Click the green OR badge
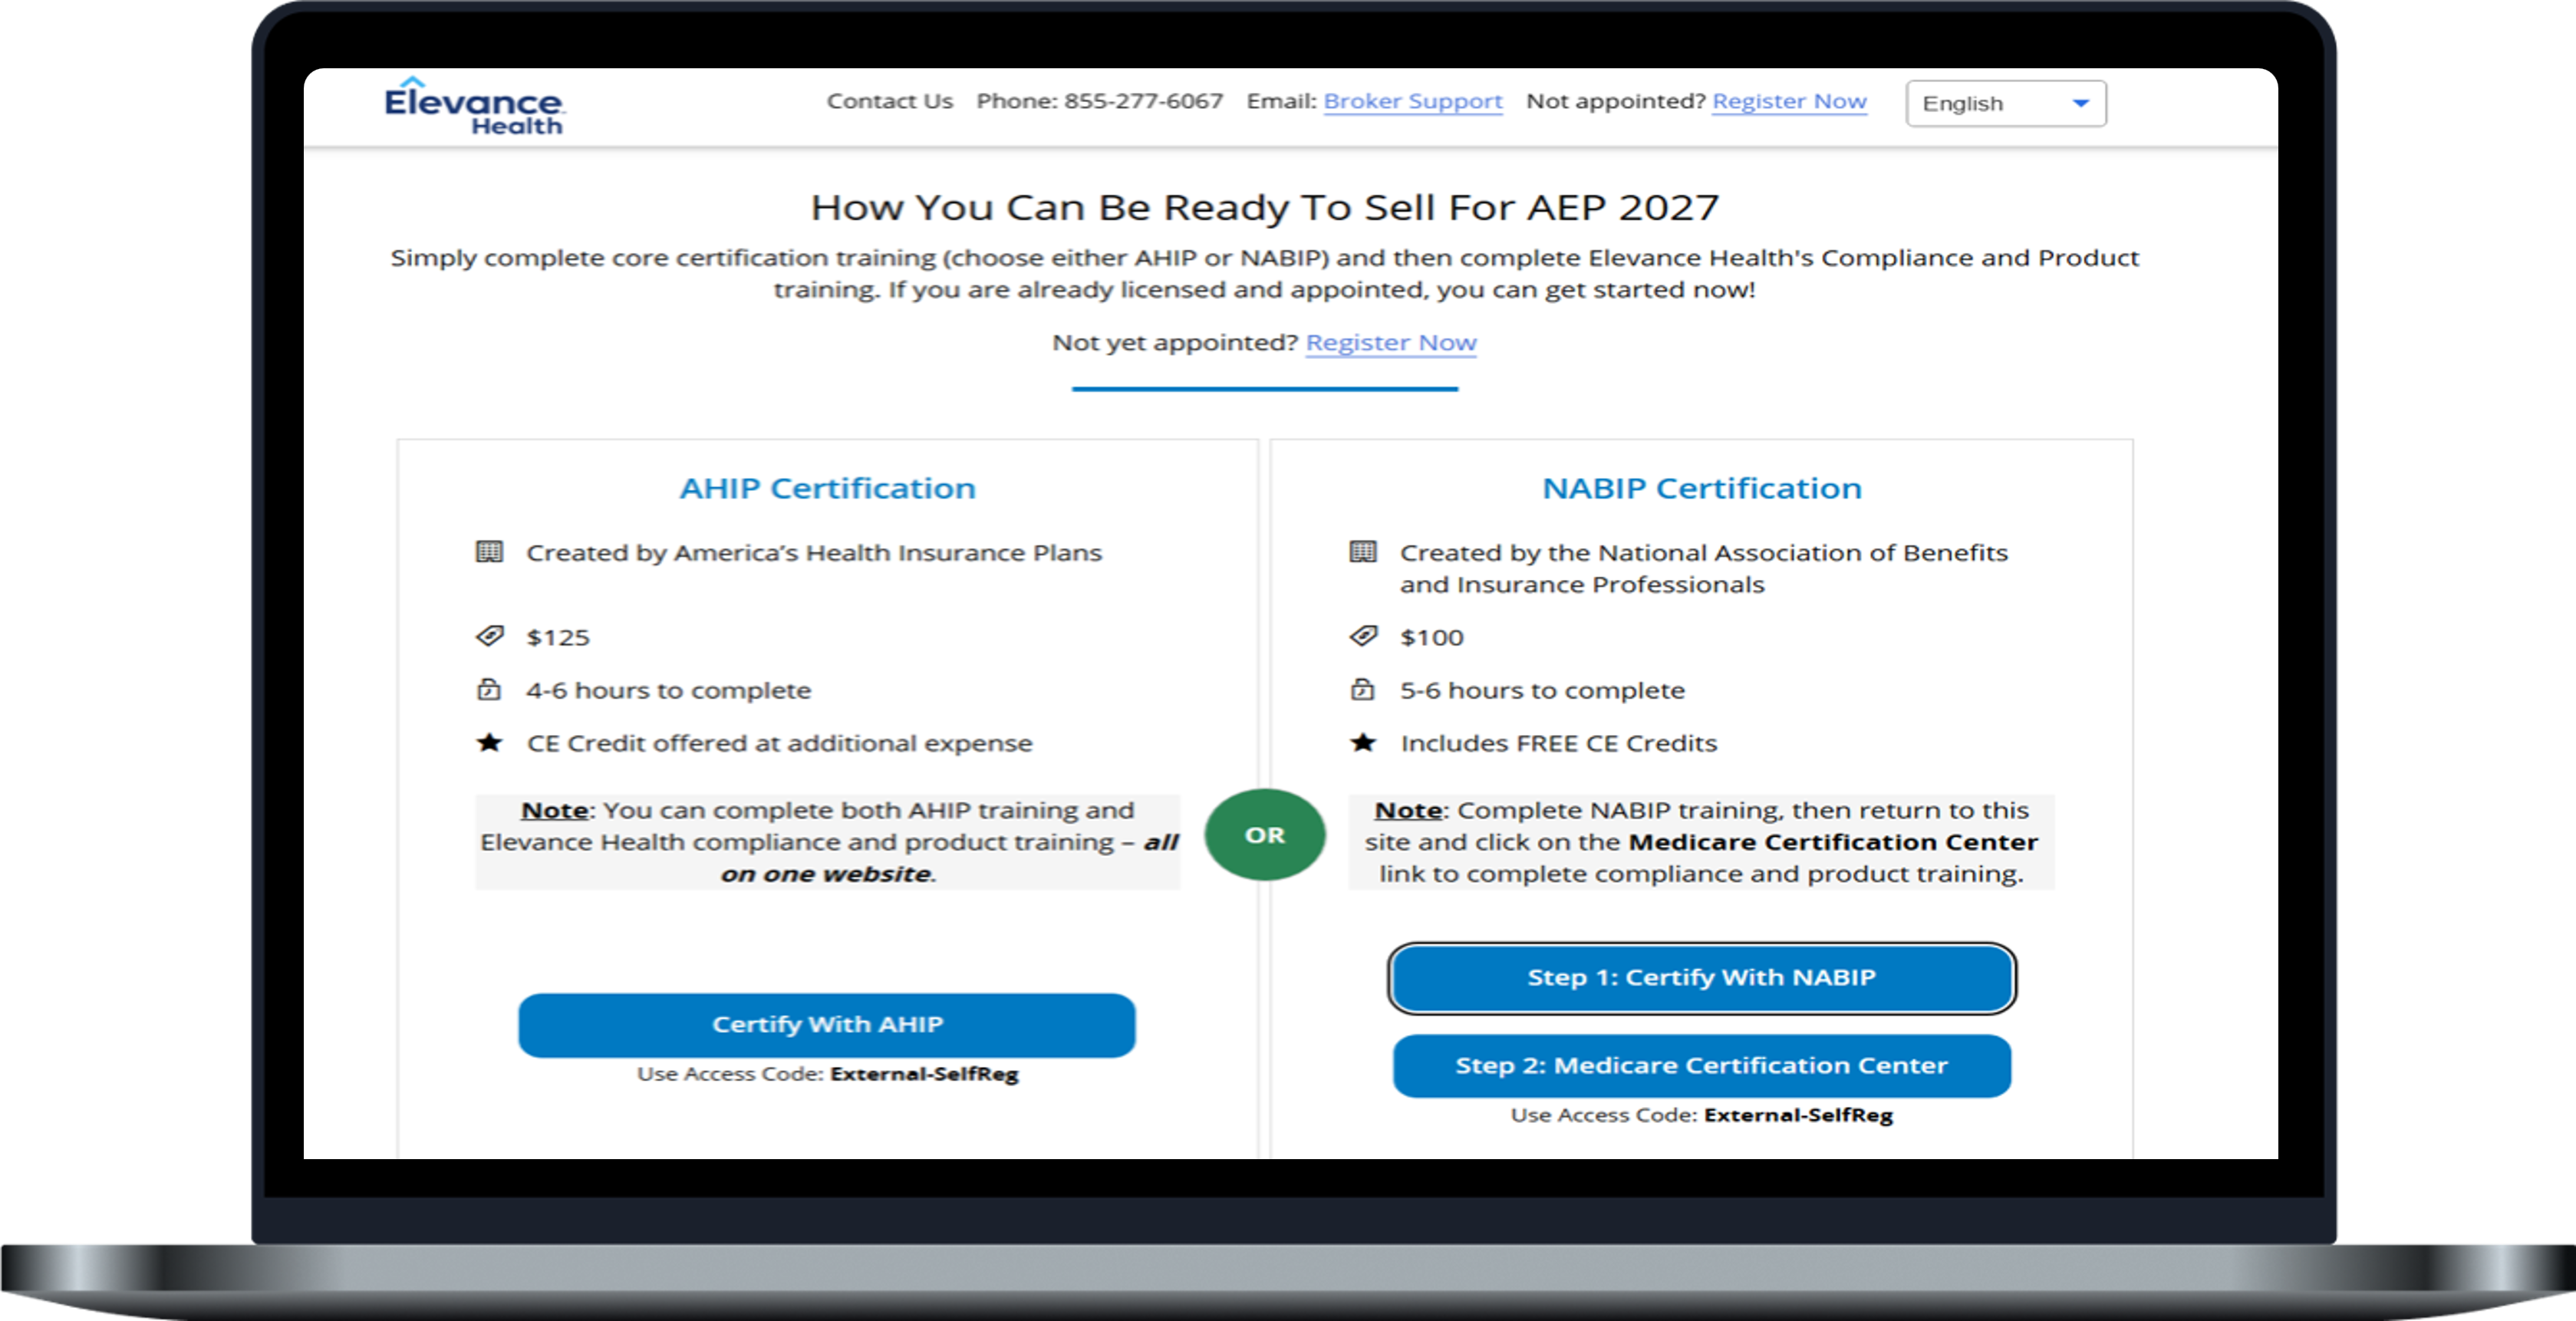 (1265, 834)
